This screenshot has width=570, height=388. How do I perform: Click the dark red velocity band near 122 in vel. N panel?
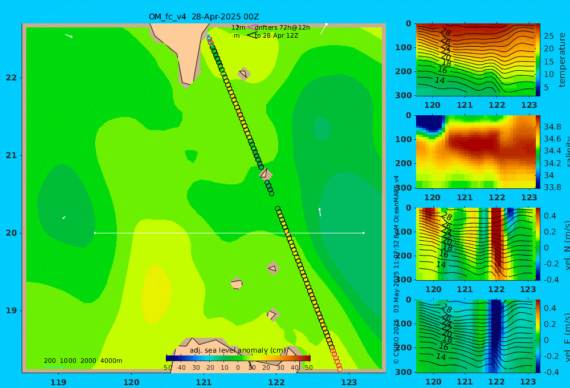[x=496, y=240]
